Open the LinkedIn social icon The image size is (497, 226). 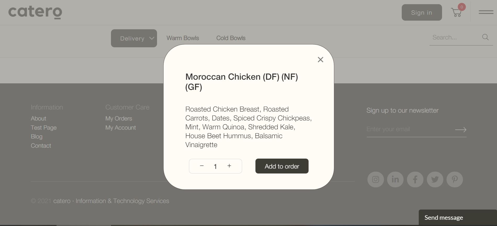click(395, 179)
